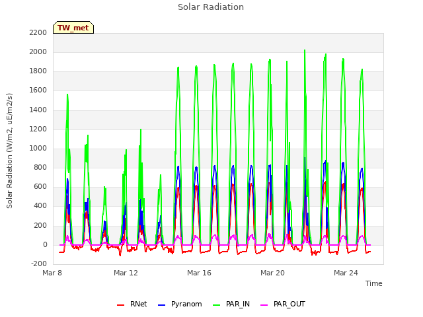The width and height of the screenshot is (423, 317).
Task: Click the 400 y-axis label
Action: pos(40,206)
